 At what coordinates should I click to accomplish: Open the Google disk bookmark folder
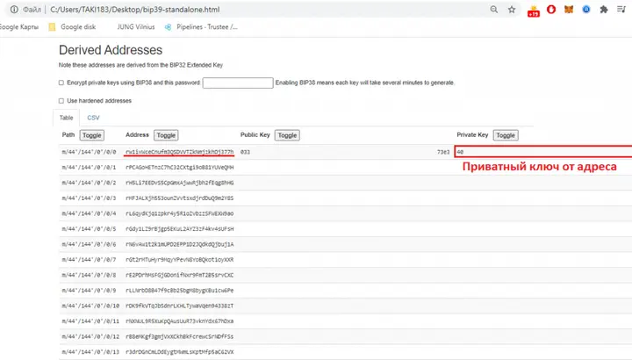[x=72, y=27]
